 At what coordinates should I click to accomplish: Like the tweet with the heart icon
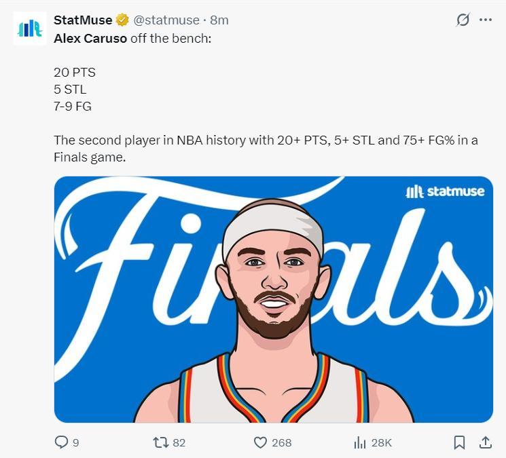(260, 442)
